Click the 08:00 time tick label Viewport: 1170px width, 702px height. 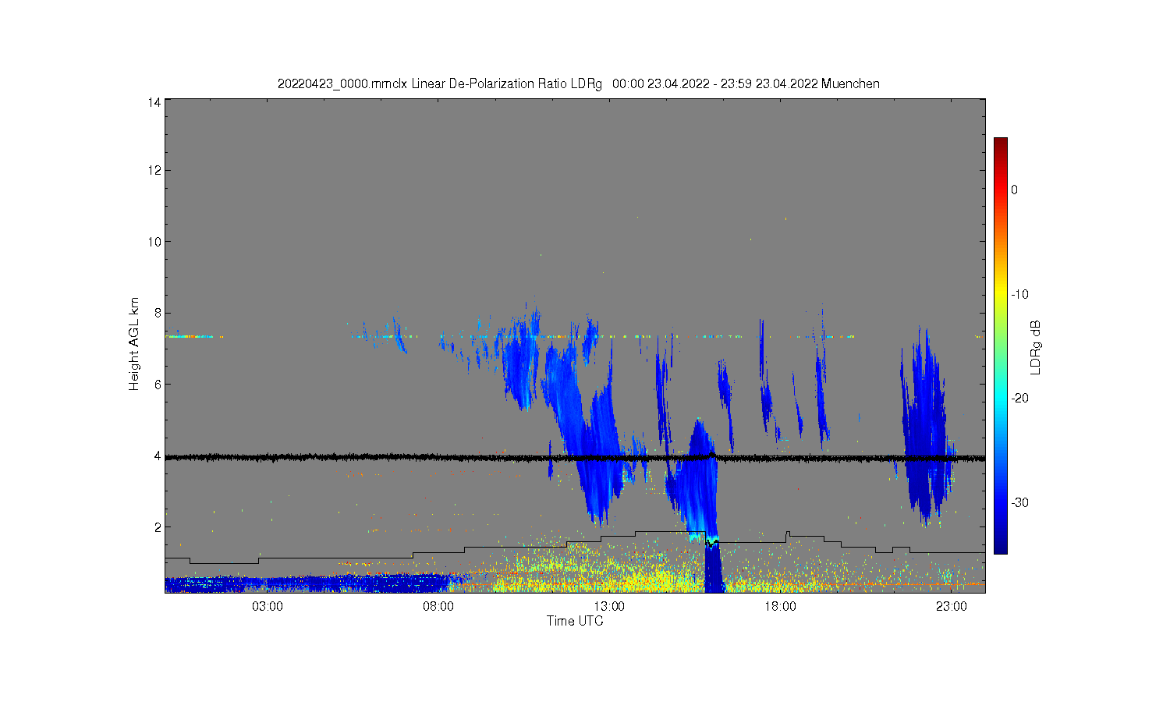click(x=438, y=607)
